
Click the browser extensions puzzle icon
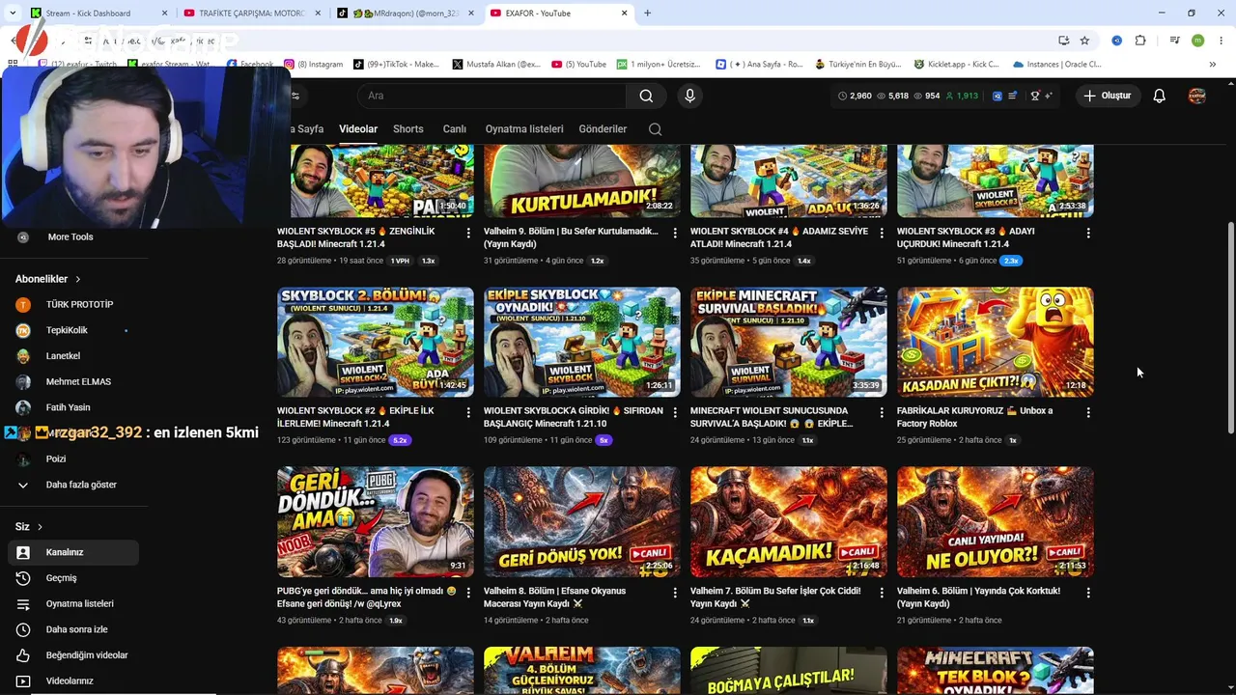pos(1140,41)
